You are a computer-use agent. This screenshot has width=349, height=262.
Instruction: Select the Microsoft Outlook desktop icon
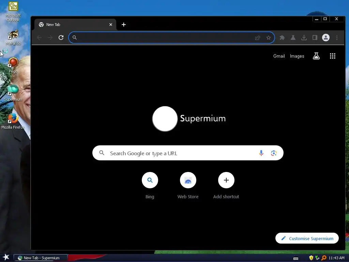pyautogui.click(x=13, y=12)
